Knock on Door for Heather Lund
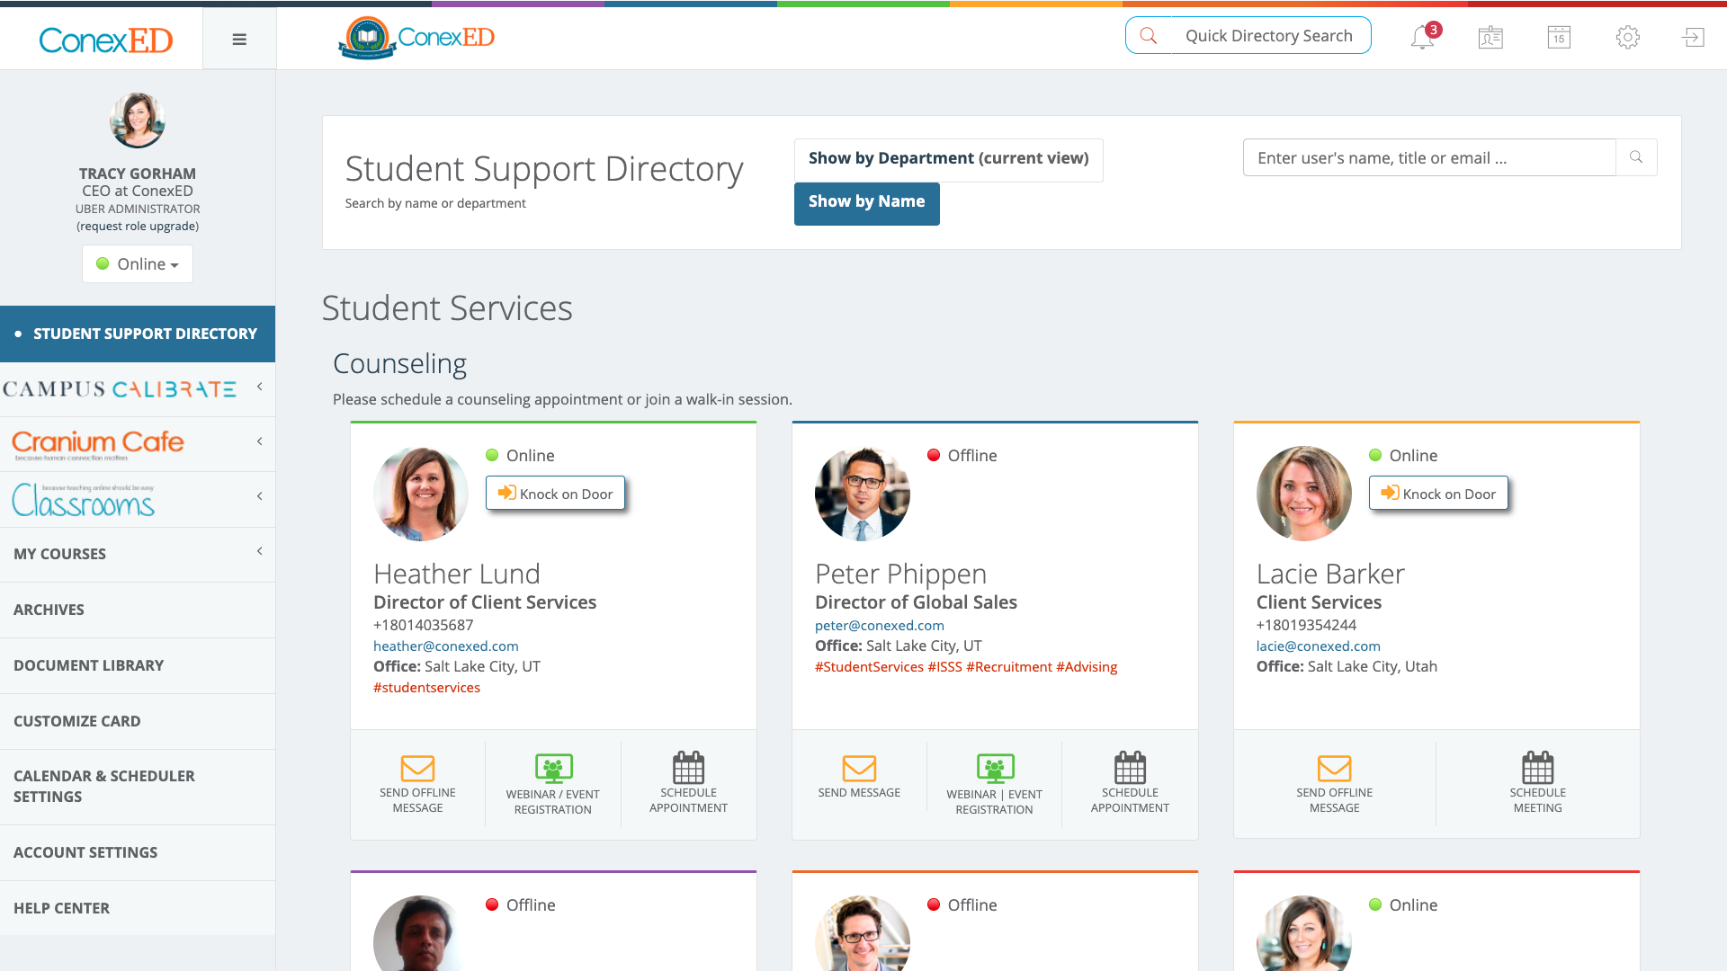 (x=555, y=494)
